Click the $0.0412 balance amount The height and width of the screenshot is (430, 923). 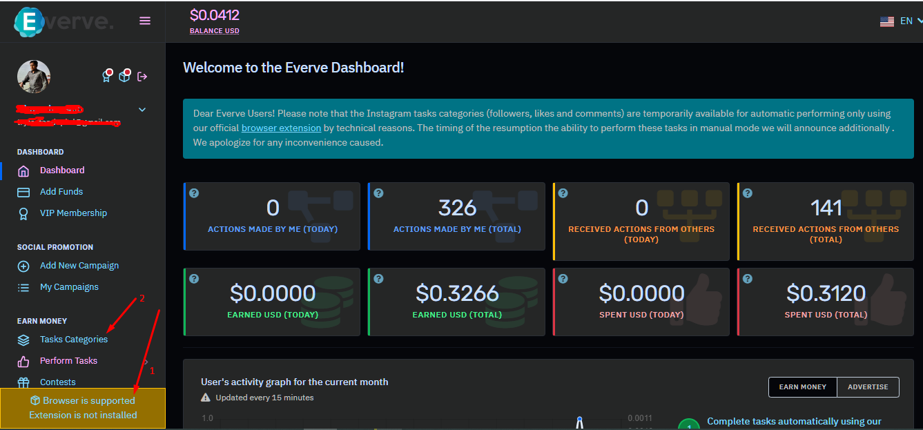[x=215, y=14]
